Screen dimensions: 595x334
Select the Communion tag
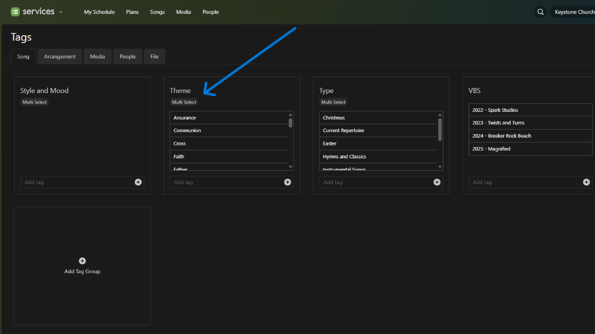tap(229, 131)
